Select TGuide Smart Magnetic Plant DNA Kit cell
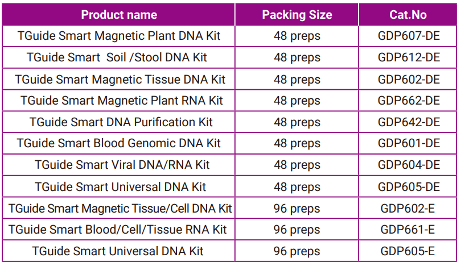The height and width of the screenshot is (266, 461). click(119, 36)
